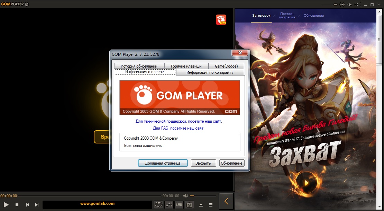Minimize the GOM Player window
Viewport: 384px width, 211px height.
[365, 5]
